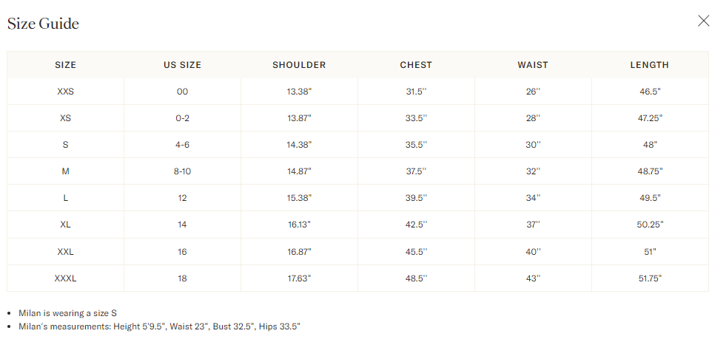Click the WAIST column header

[533, 65]
